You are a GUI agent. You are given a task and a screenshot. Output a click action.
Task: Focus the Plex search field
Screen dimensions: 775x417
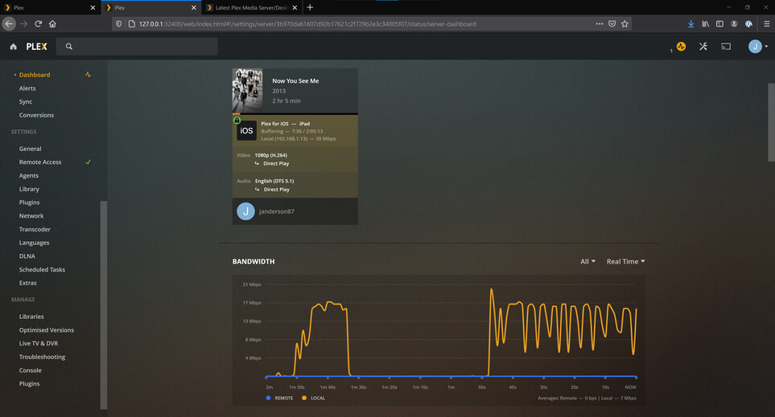[137, 47]
